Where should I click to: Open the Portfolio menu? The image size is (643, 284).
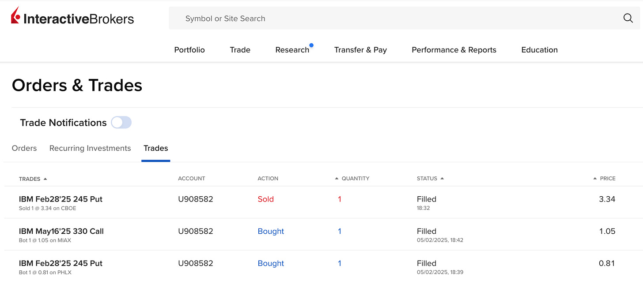pyautogui.click(x=189, y=50)
